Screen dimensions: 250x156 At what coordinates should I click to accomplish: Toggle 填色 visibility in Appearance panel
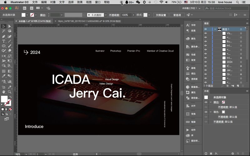pos(206,112)
